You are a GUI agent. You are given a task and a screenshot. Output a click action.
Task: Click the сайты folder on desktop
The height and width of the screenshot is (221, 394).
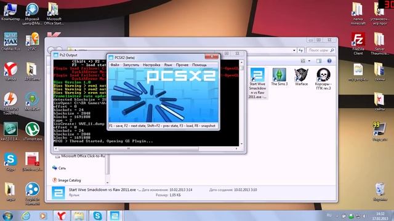pos(380,101)
